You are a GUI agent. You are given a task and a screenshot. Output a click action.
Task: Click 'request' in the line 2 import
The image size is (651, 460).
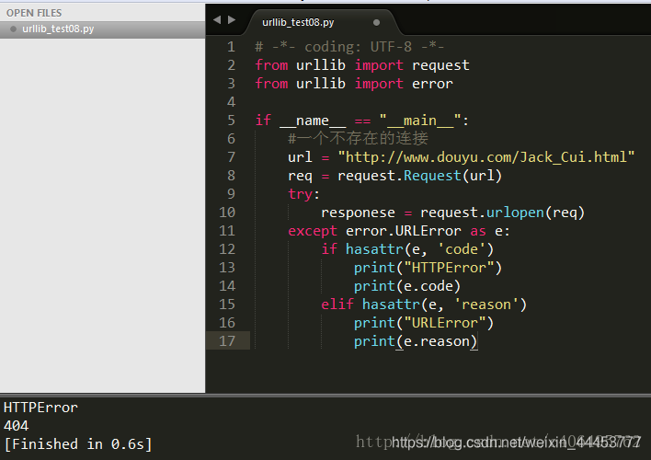coord(440,65)
